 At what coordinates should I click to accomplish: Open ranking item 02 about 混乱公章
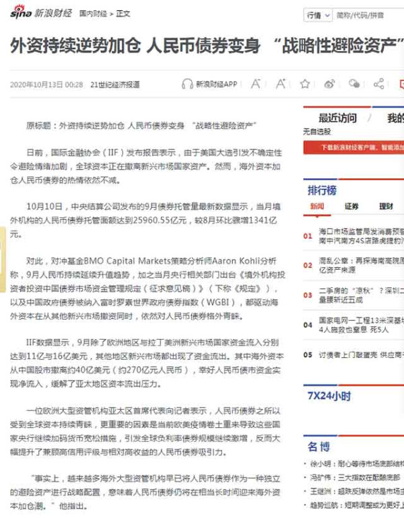361,265
